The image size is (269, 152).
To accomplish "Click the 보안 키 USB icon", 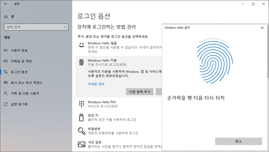I will tap(81, 118).
